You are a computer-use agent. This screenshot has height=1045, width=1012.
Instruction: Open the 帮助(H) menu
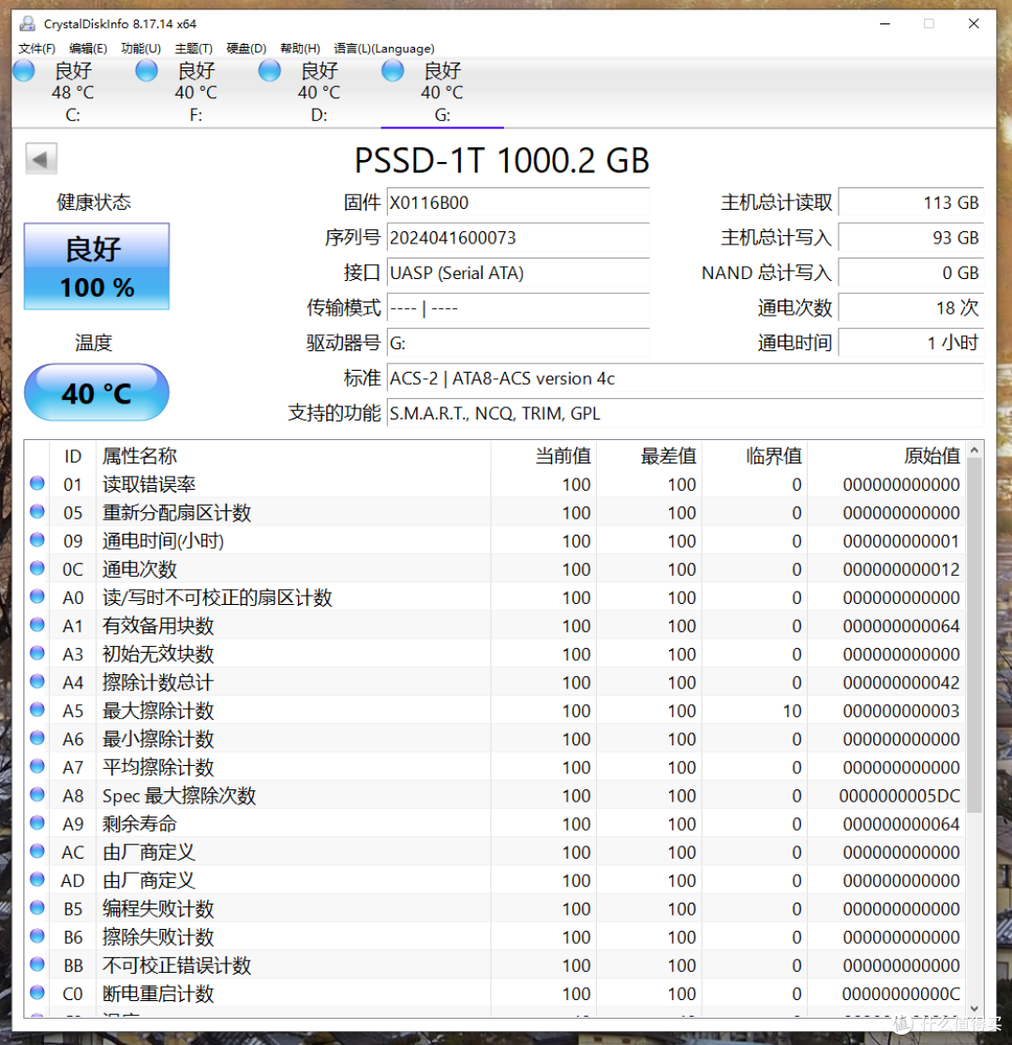click(x=300, y=49)
